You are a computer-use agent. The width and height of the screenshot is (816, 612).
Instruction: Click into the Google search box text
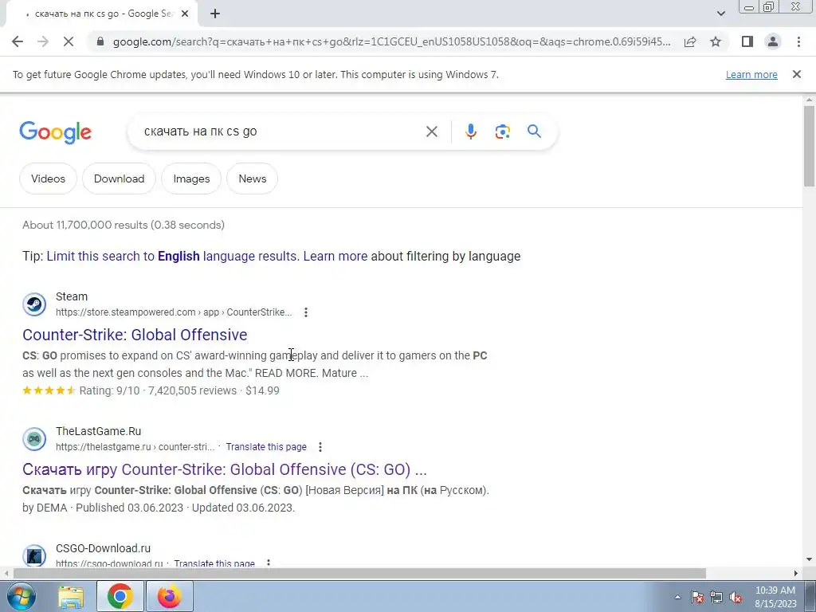pyautogui.click(x=200, y=131)
